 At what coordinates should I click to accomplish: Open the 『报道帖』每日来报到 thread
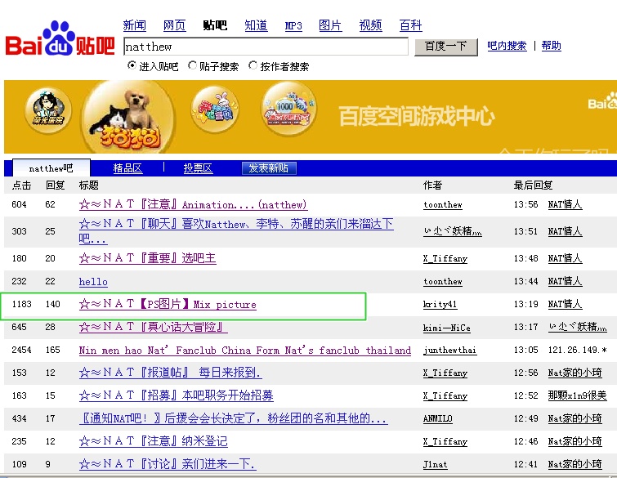coord(170,373)
